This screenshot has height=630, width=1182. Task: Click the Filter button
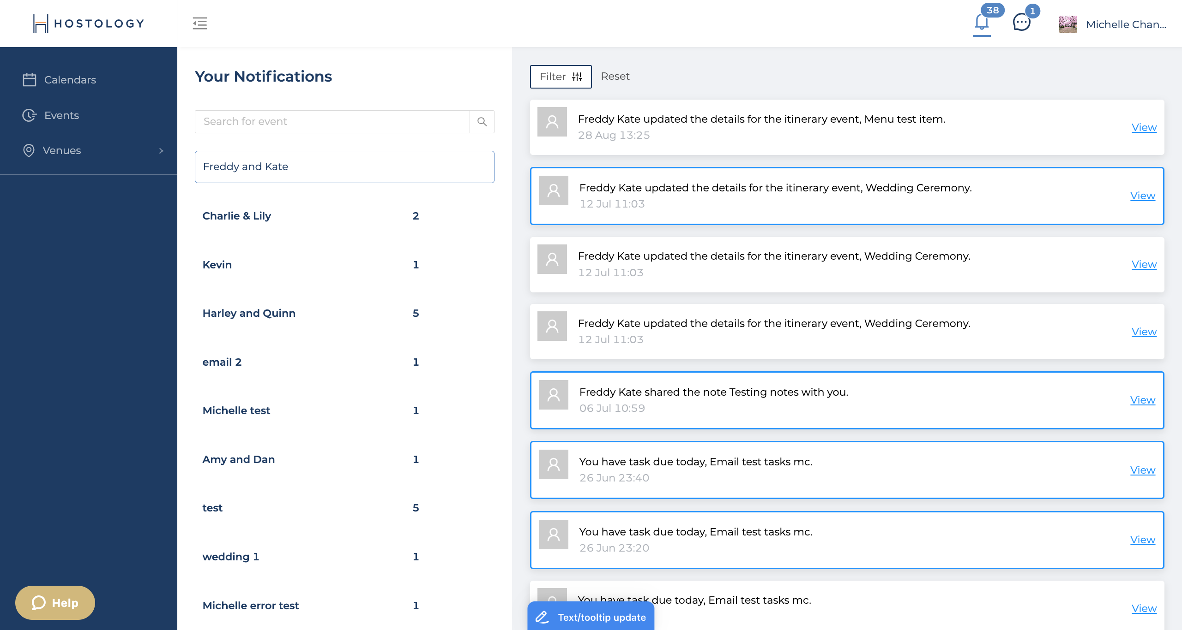point(561,77)
